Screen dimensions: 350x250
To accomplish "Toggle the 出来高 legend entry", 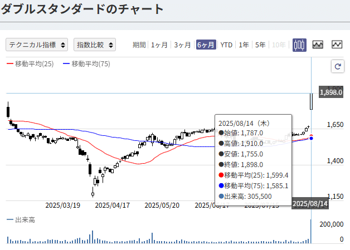I will 21,220.
